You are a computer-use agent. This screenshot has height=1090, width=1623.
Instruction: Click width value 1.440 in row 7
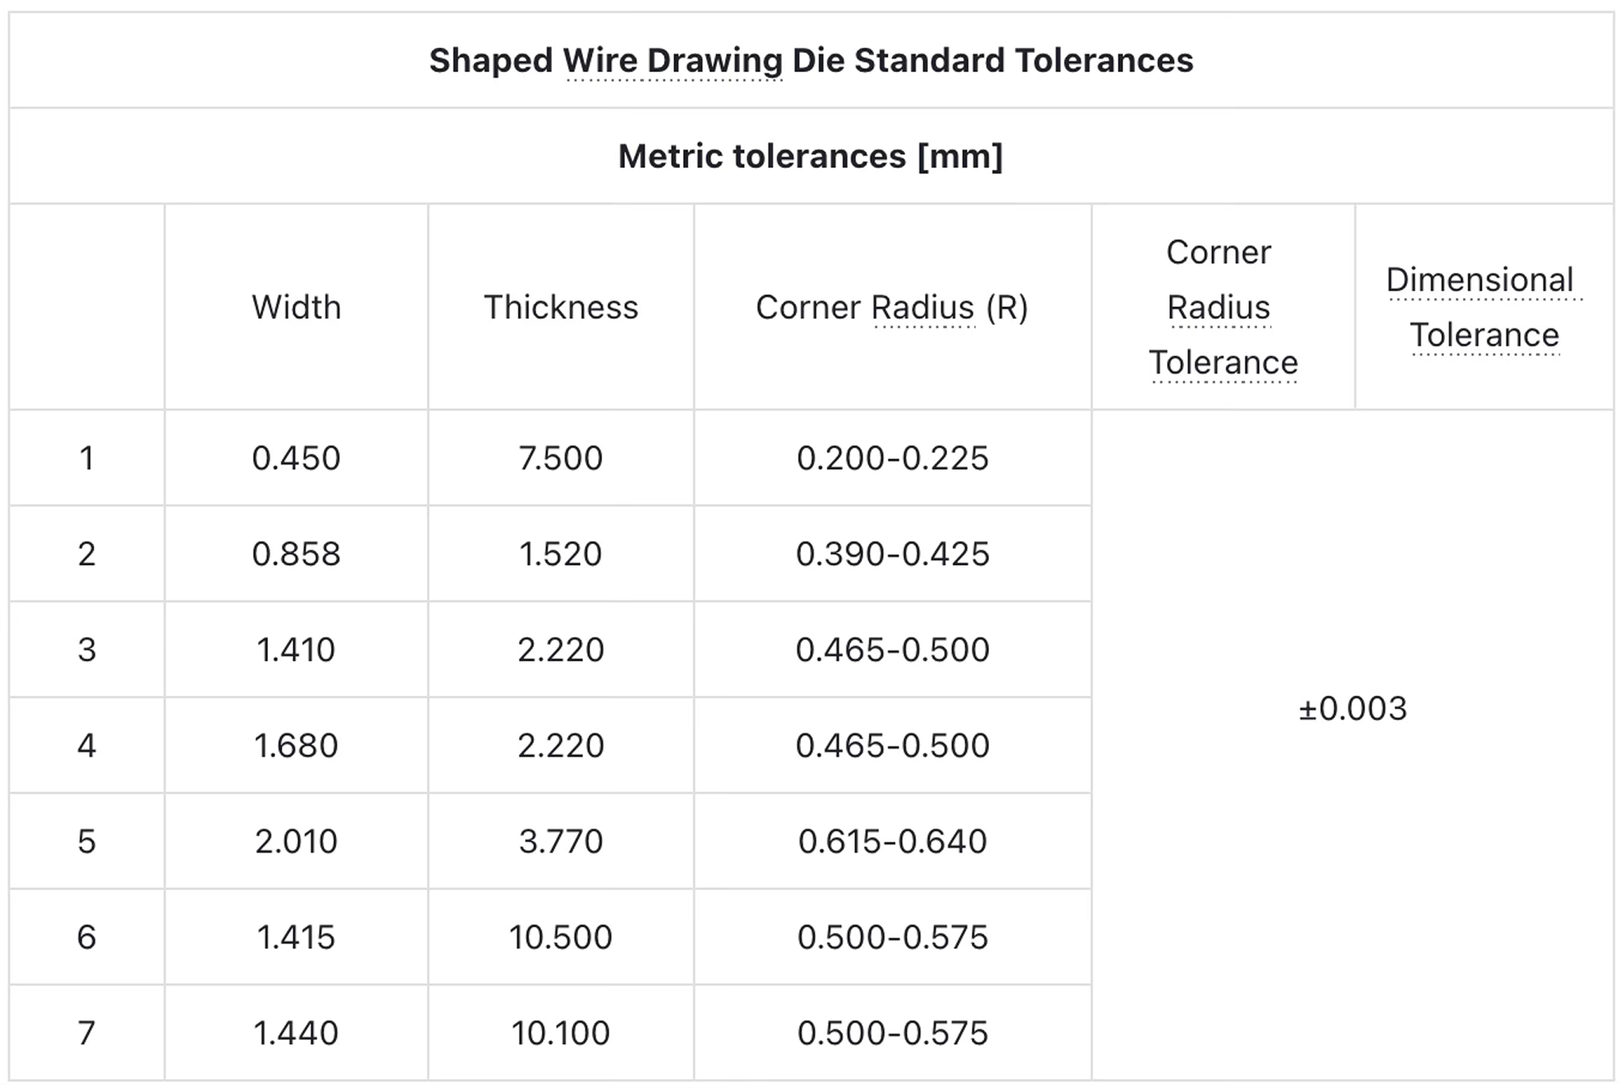tap(296, 1033)
